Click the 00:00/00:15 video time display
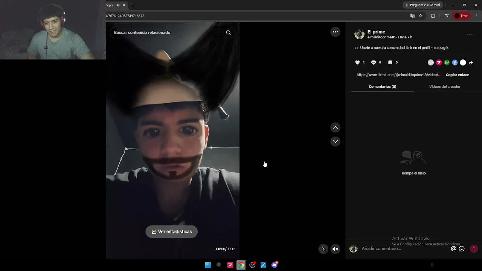 click(x=226, y=249)
